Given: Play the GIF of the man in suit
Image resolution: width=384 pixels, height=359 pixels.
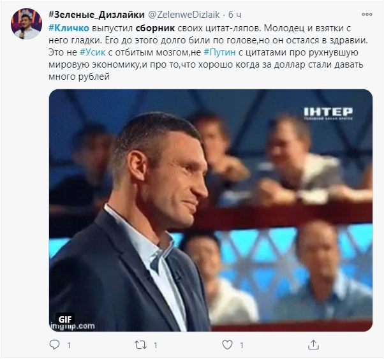Looking at the screenshot, I should click(211, 210).
